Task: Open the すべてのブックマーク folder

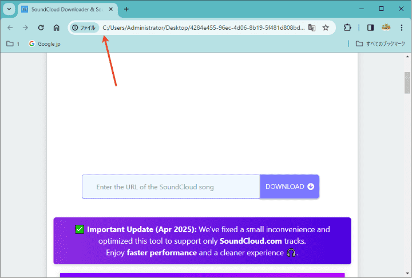Action: [x=380, y=43]
